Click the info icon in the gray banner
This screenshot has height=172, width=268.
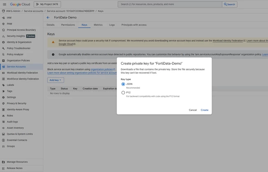(x=53, y=54)
